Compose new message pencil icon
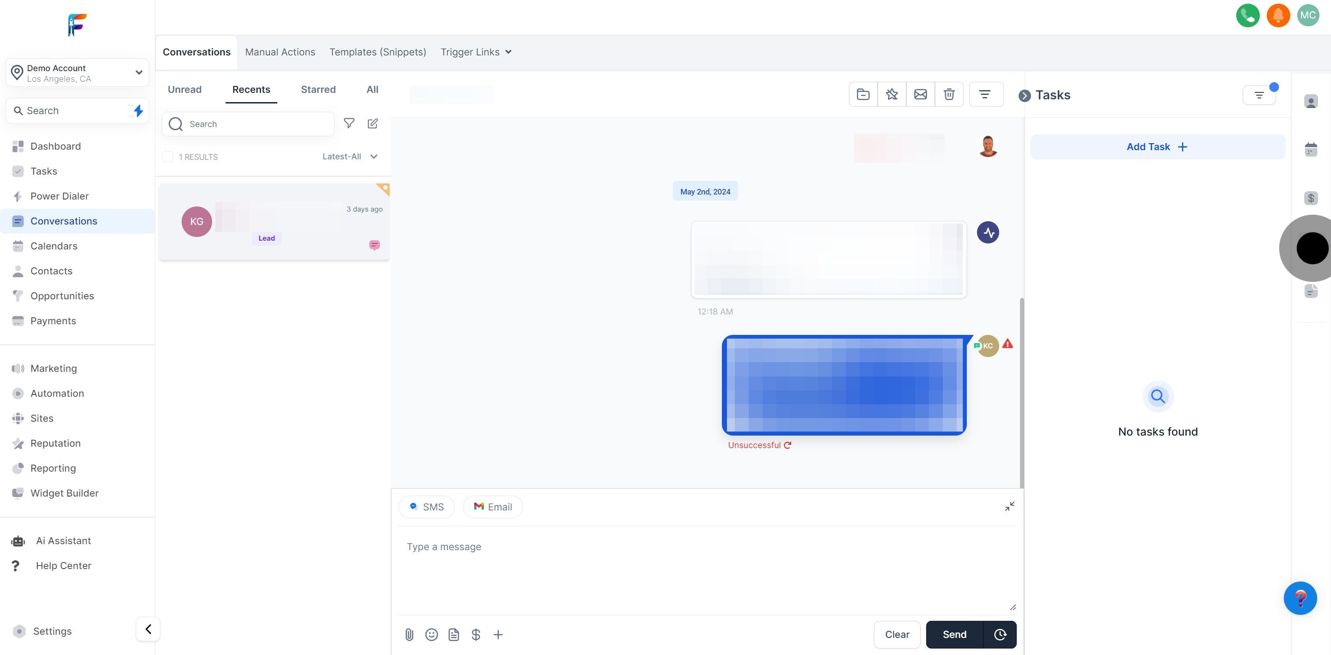The height and width of the screenshot is (655, 1331). tap(372, 123)
